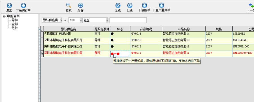The image size is (254, 102).
Task: Go to previous record 上一条
Action: 251,6
